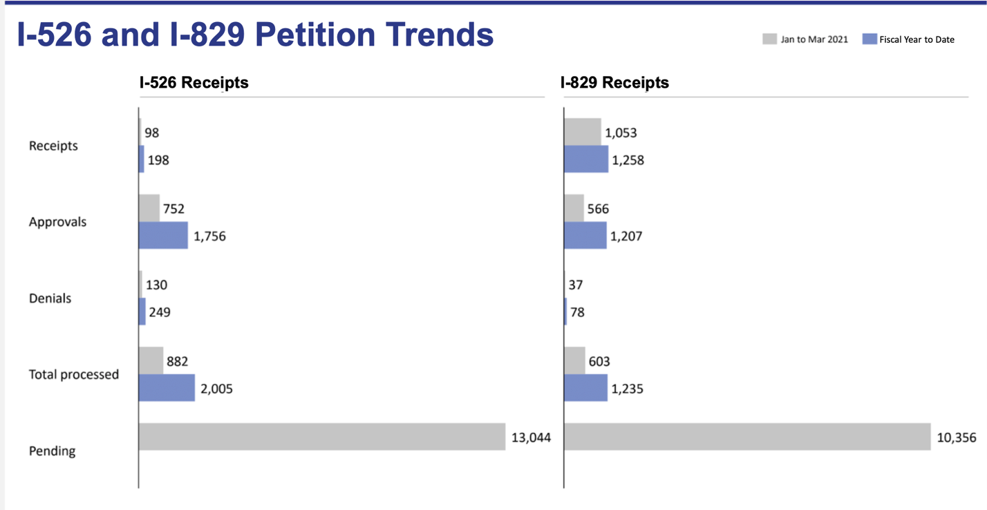Image resolution: width=987 pixels, height=510 pixels.
Task: Click the blue I-526 Total processed bar labeled 2,005
Action: click(x=167, y=388)
